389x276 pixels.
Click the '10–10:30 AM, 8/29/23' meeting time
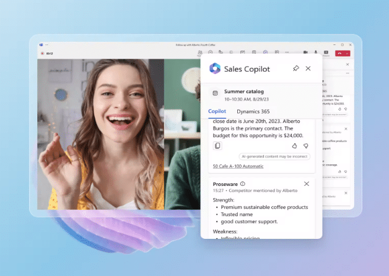coord(247,99)
